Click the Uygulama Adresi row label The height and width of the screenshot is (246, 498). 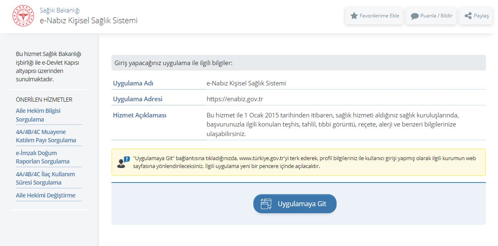point(138,99)
